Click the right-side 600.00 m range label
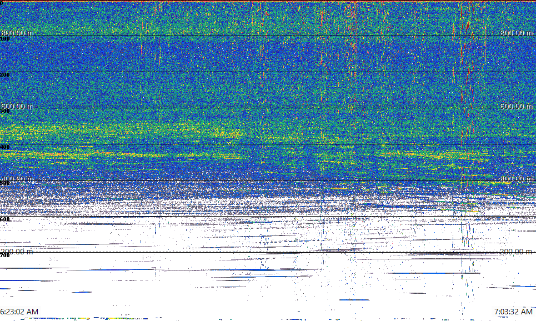This screenshot has width=536, height=321. (517, 106)
